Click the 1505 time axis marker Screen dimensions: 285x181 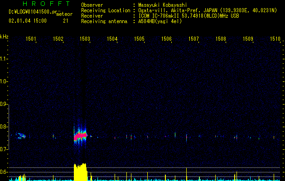(x=139, y=38)
